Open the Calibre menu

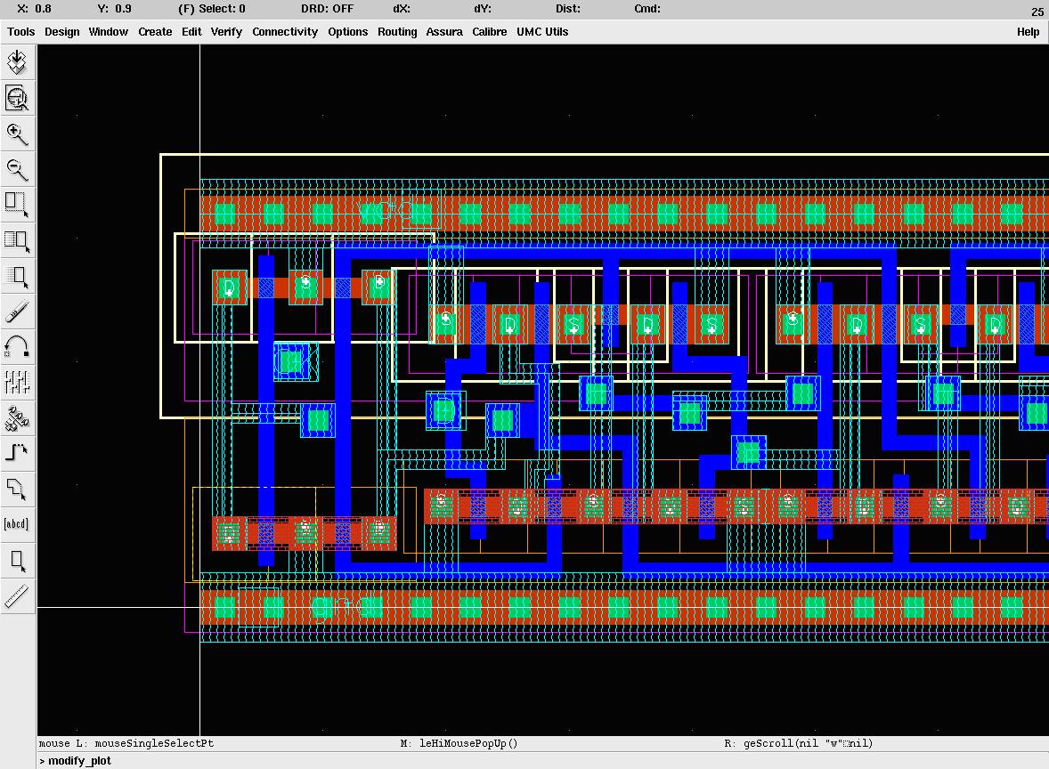489,32
